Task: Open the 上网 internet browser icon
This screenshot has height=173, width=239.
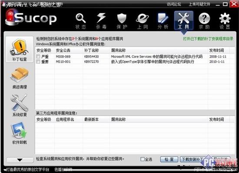Action: [143, 21]
